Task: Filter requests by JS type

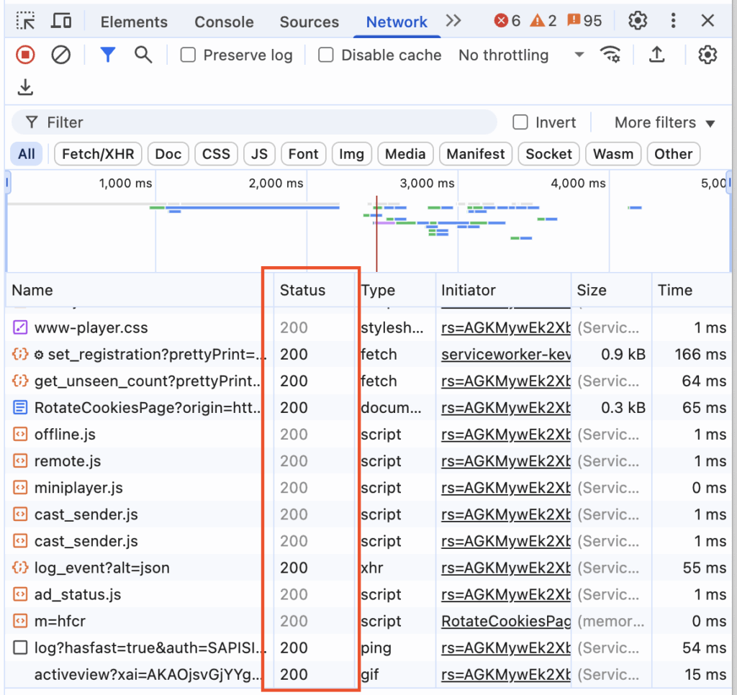Action: [x=259, y=154]
